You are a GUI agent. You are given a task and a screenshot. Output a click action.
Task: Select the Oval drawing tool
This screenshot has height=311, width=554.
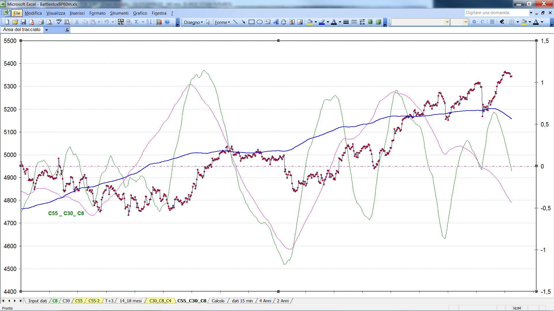point(260,22)
